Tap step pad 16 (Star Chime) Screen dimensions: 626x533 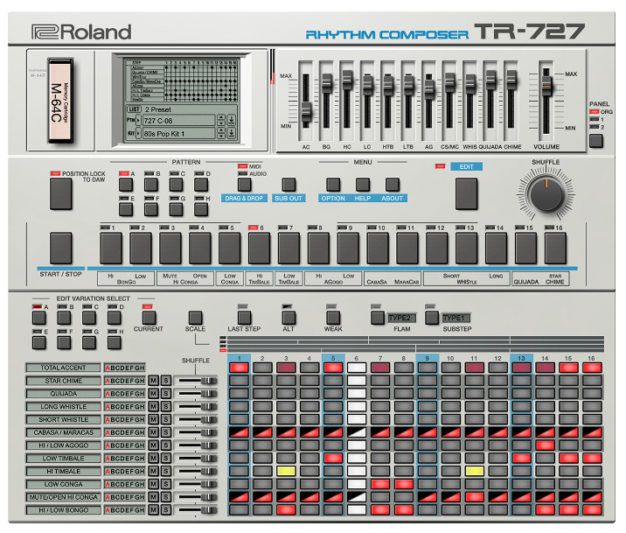point(555,249)
